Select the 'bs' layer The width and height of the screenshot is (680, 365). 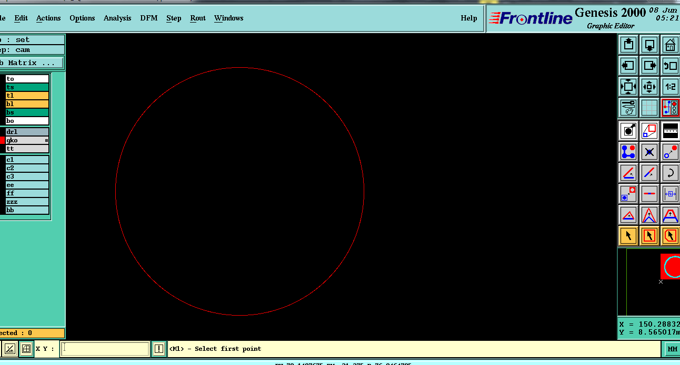click(x=27, y=112)
